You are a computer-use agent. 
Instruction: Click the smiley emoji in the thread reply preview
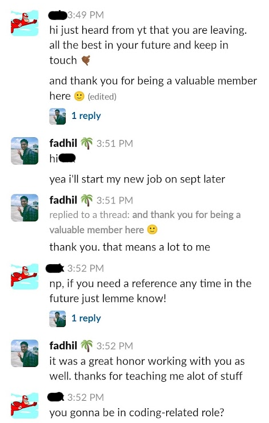pos(152,230)
